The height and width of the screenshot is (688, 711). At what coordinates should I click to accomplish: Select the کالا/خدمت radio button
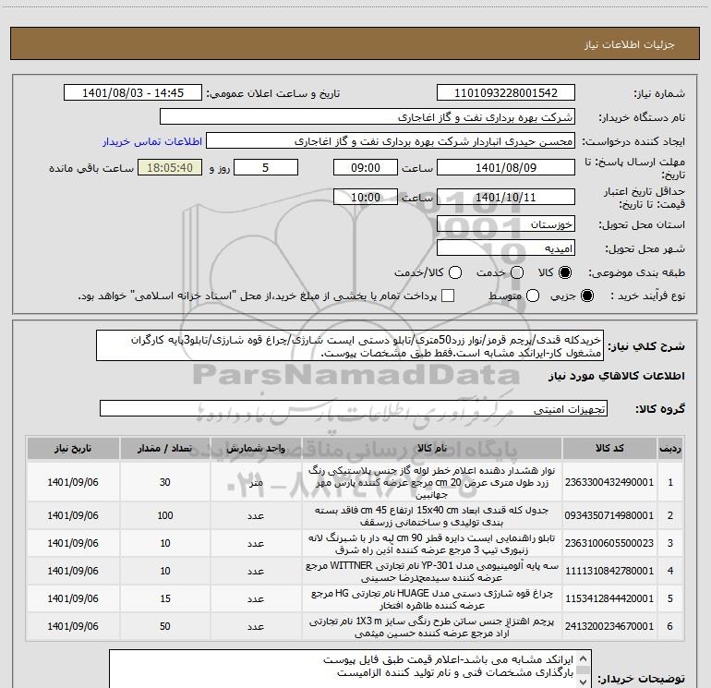click(x=455, y=272)
